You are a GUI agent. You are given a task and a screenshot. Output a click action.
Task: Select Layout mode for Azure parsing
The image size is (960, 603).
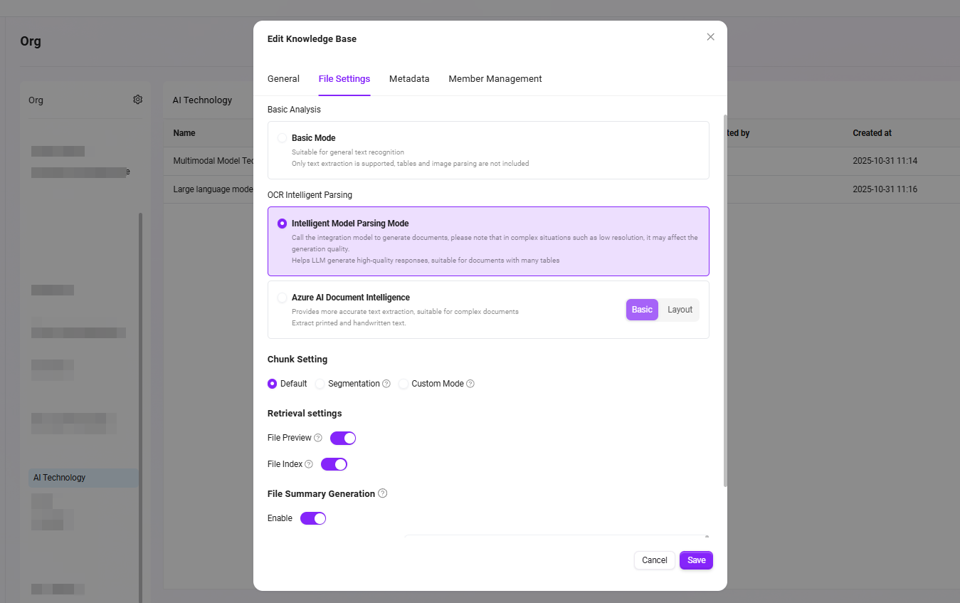(680, 310)
